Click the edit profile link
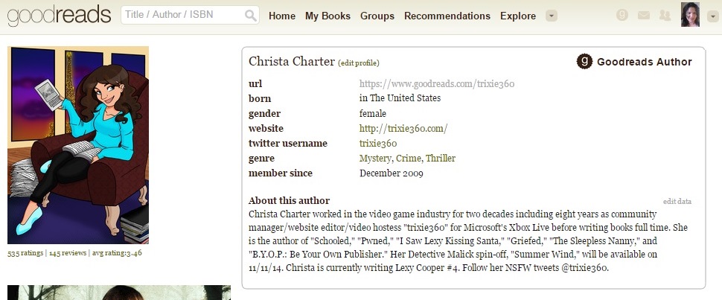Viewport: 722px width, 300px height. [359, 63]
